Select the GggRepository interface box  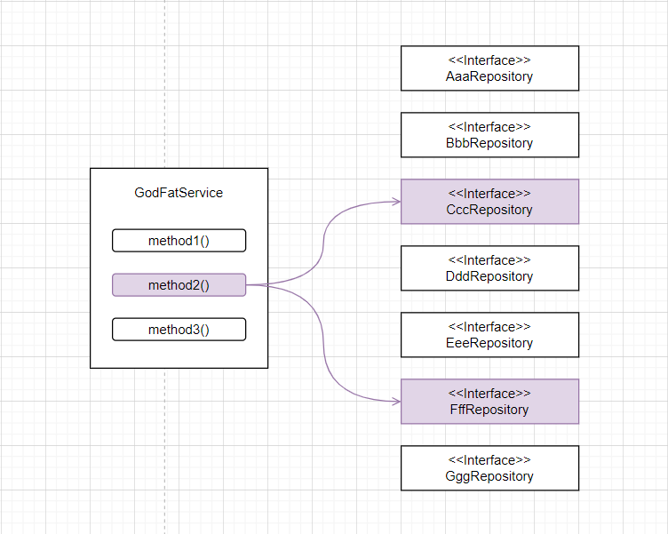[489, 468]
